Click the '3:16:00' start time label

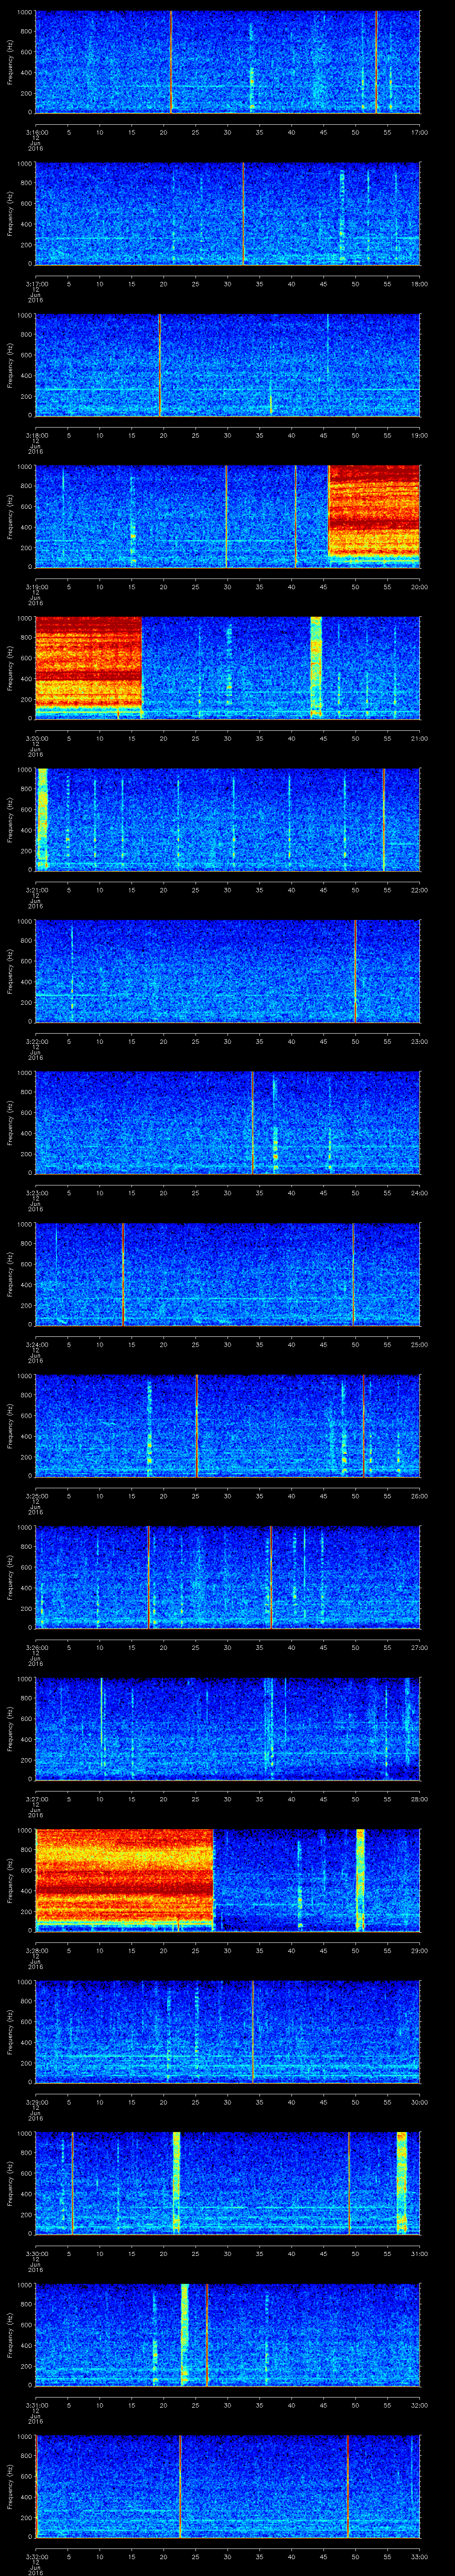coord(36,131)
